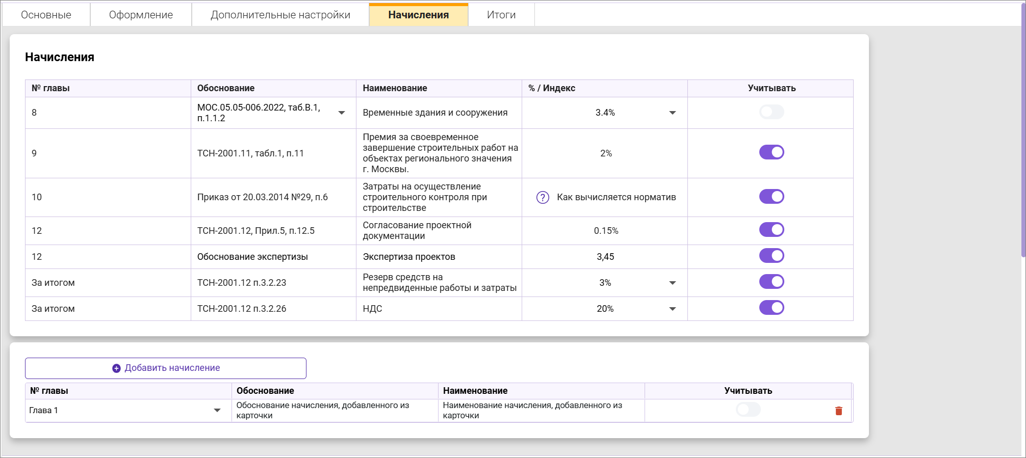Viewport: 1026px width, 458px height.
Task: Open the Глава 1 chapter dropdown
Action: coord(217,411)
